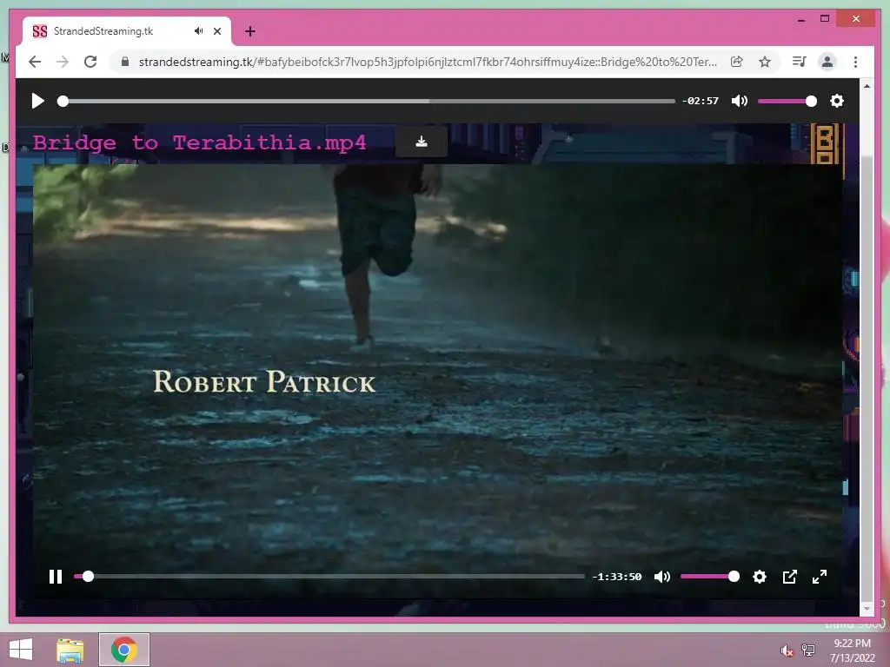
Task: Enter fullscreen on the video
Action: [820, 577]
